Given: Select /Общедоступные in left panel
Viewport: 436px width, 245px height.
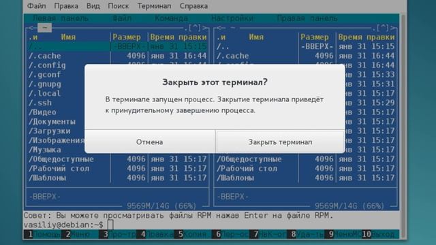Looking at the screenshot, I should click(61, 159).
